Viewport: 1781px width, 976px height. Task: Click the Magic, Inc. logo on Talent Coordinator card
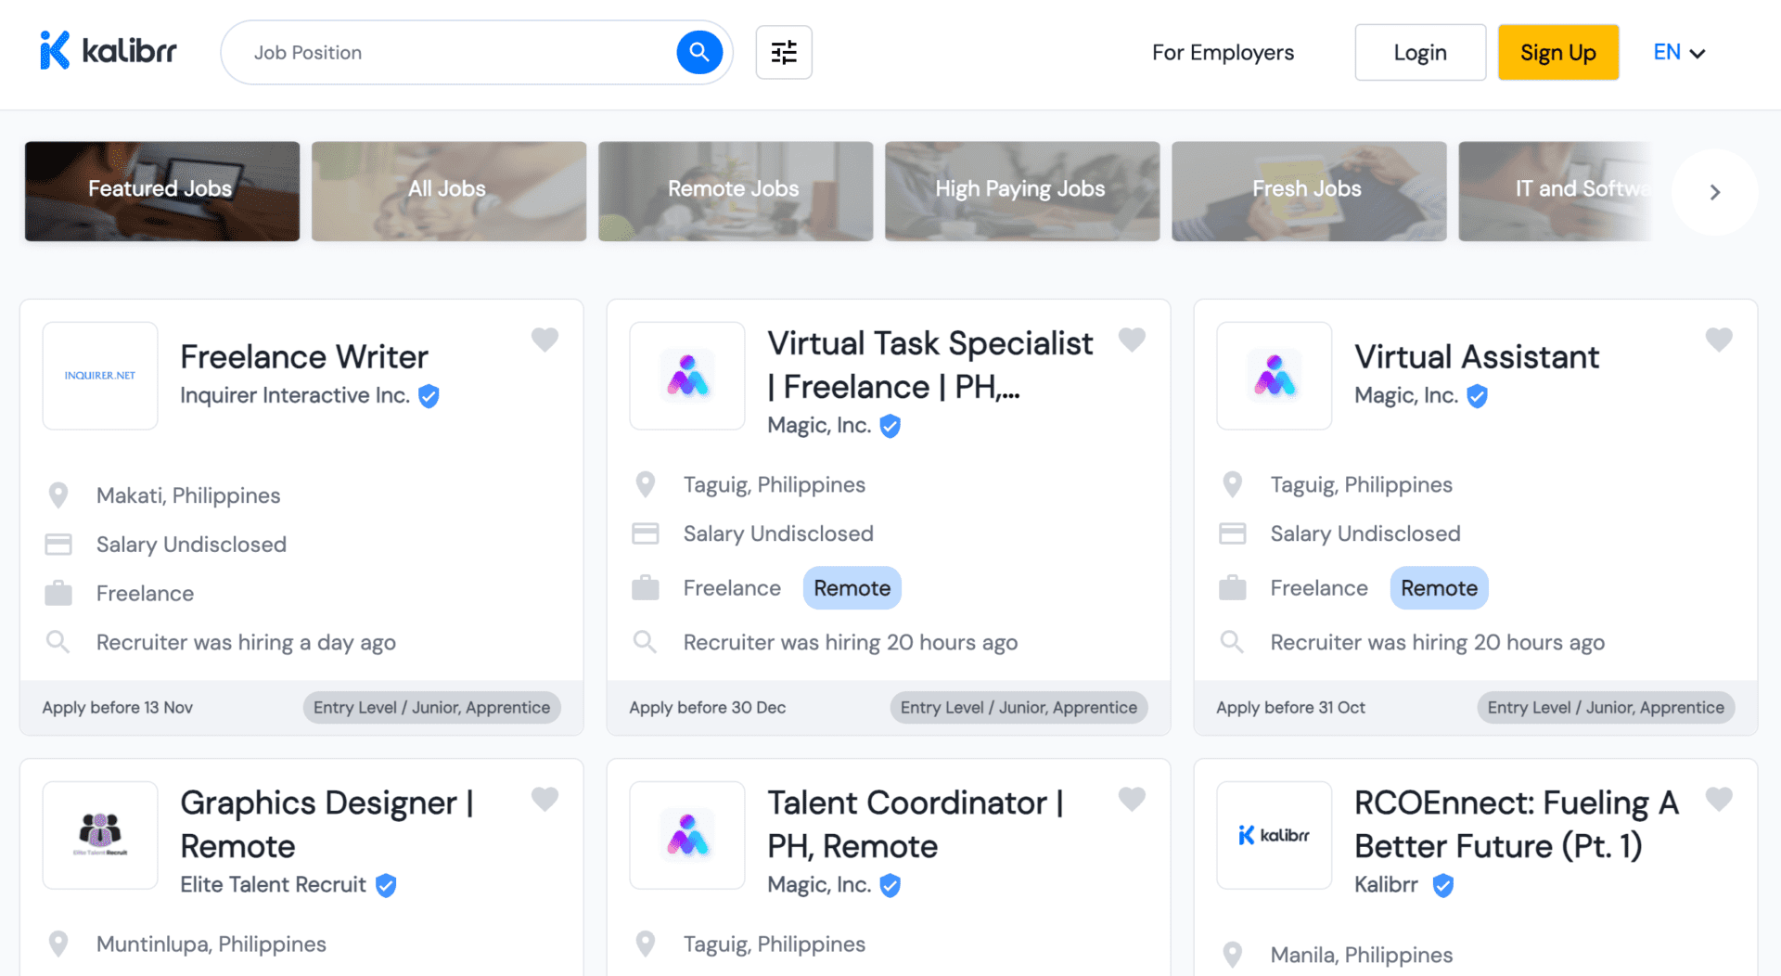click(686, 835)
